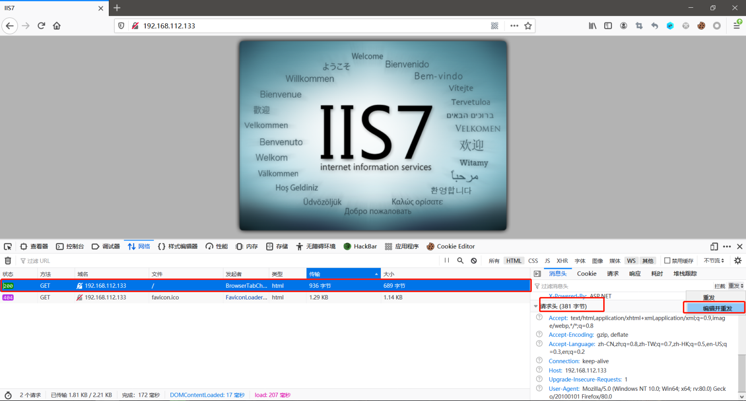Toggle the XHR request filter
The width and height of the screenshot is (746, 401).
click(x=562, y=261)
